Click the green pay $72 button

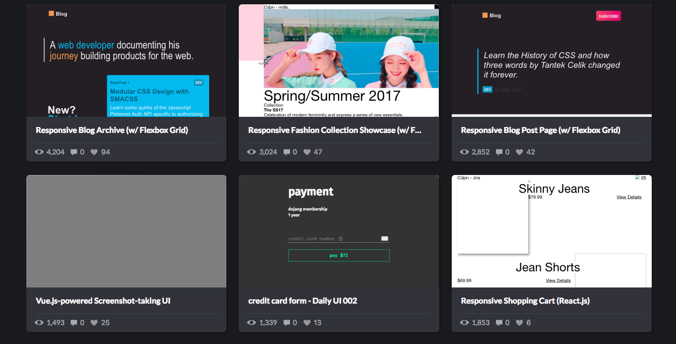[x=339, y=255]
